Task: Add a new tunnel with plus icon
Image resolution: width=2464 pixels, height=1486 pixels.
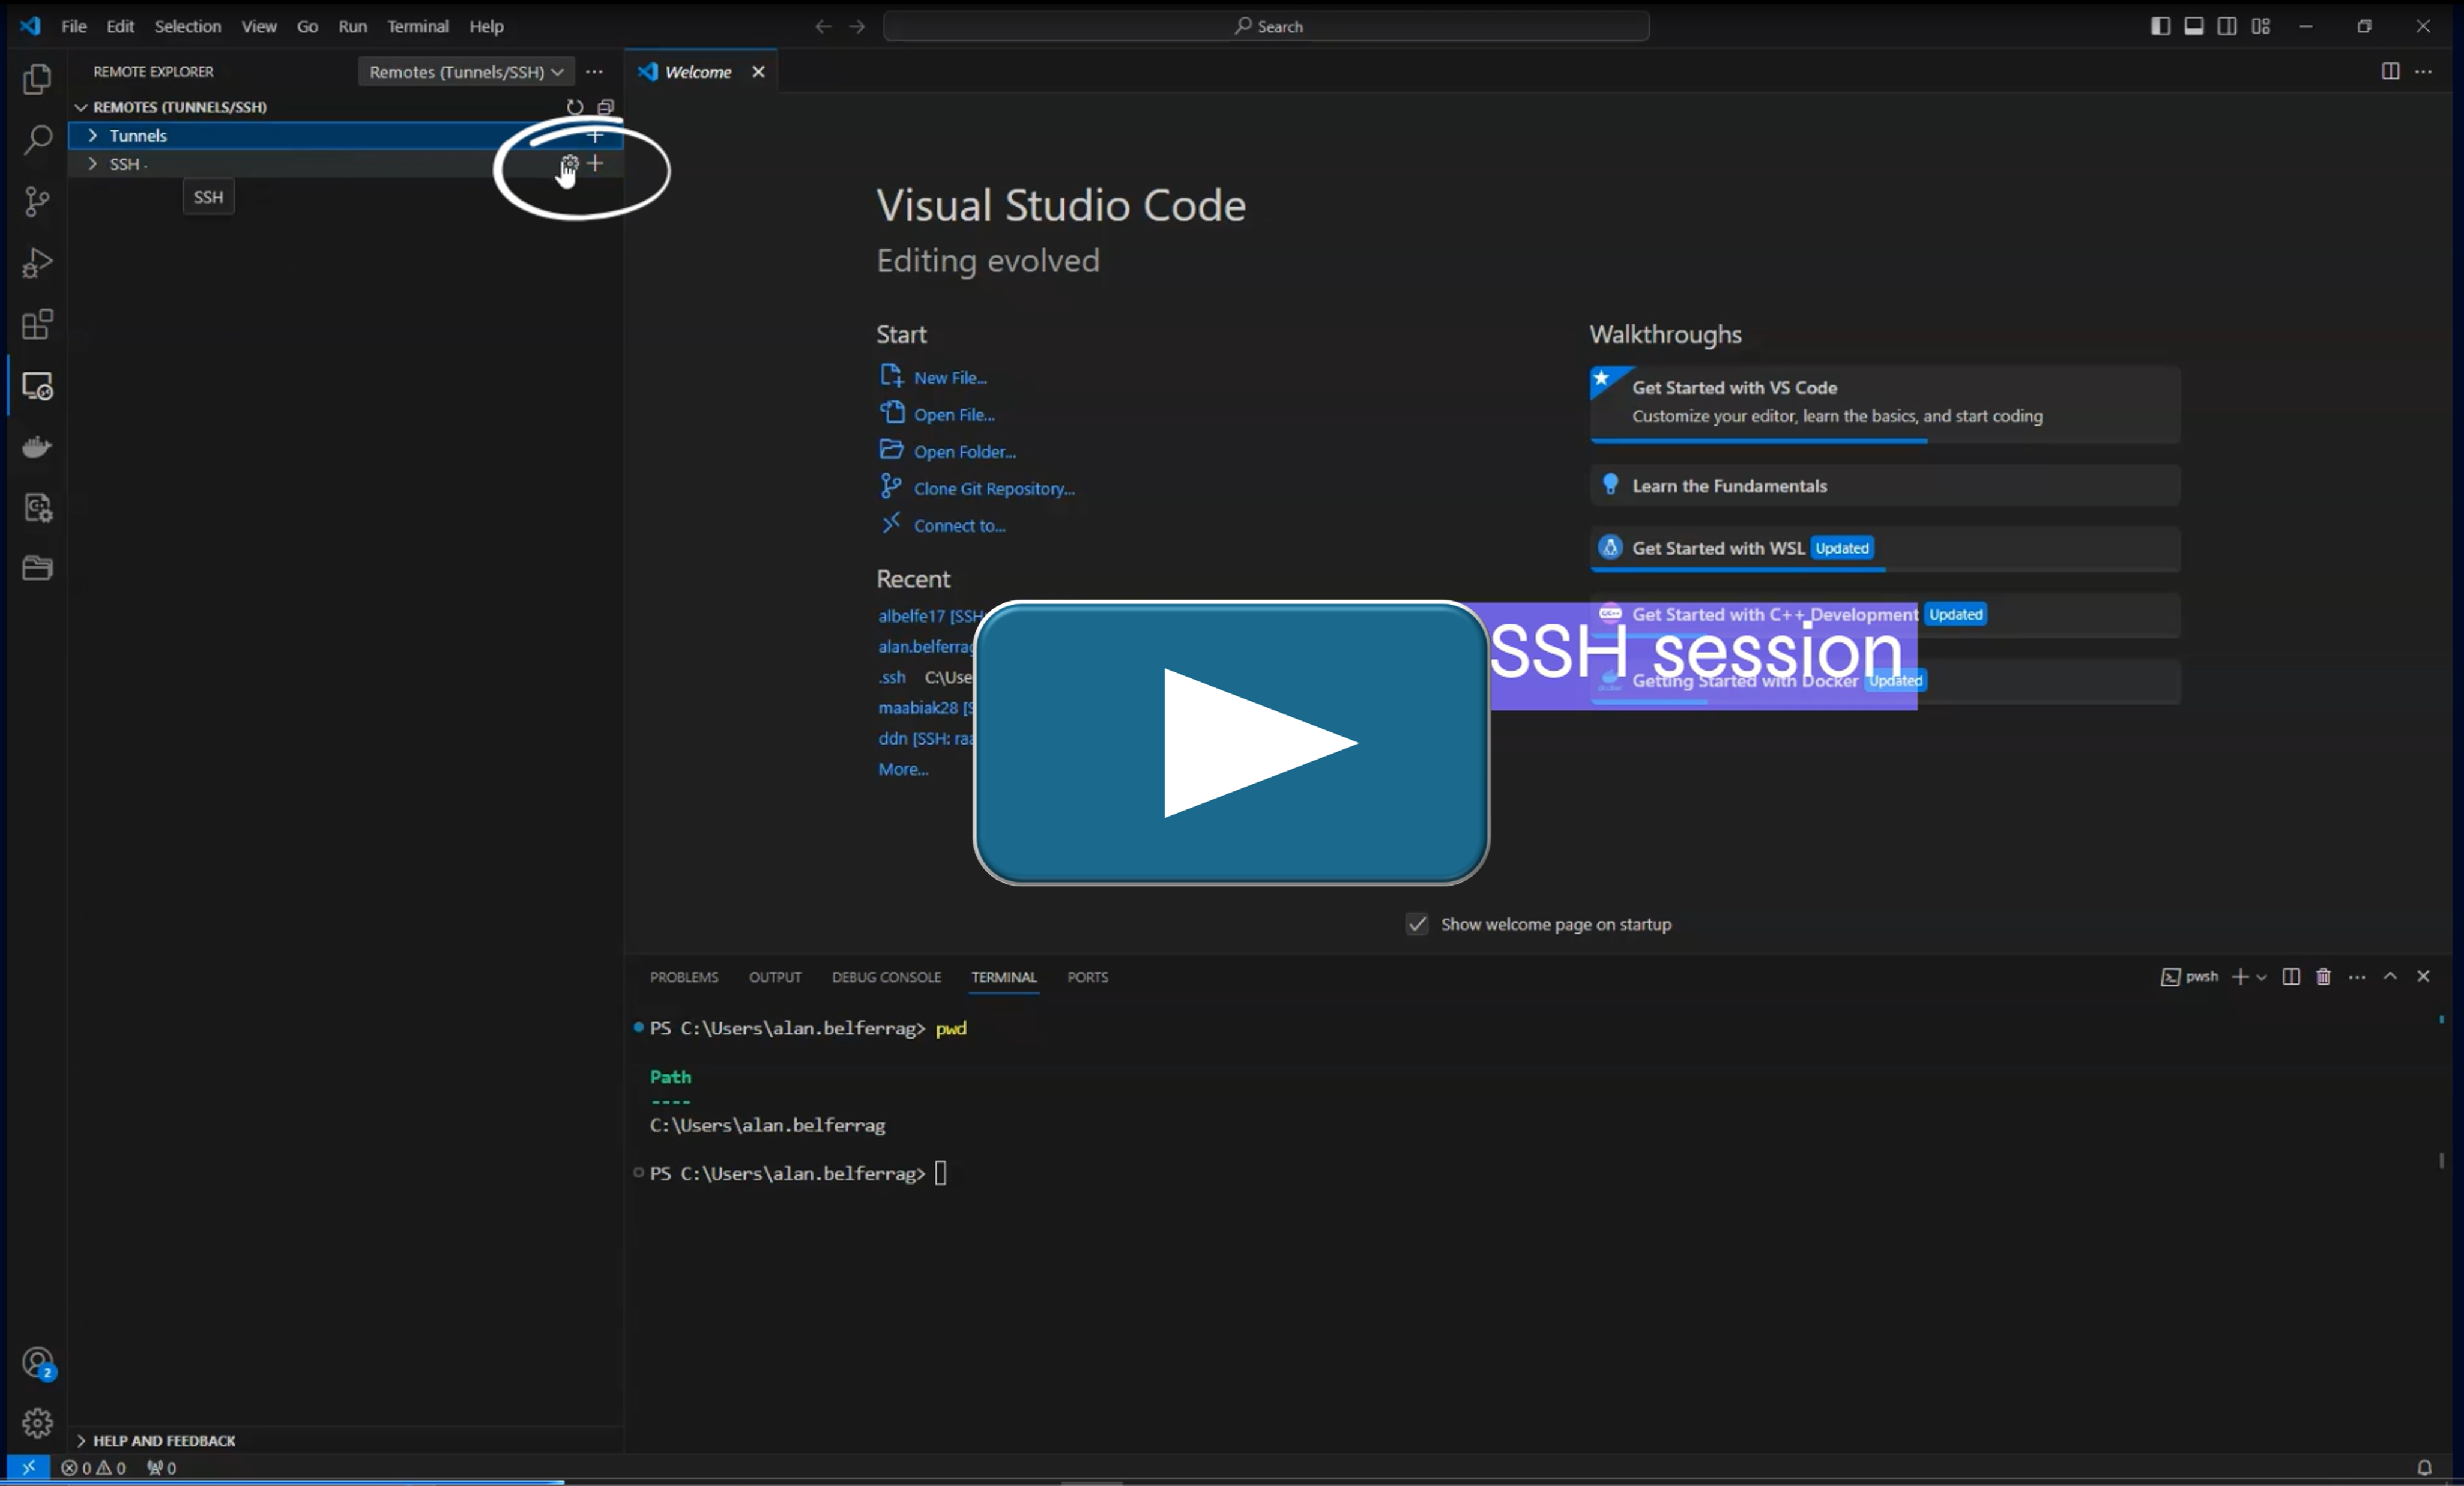Action: point(595,135)
